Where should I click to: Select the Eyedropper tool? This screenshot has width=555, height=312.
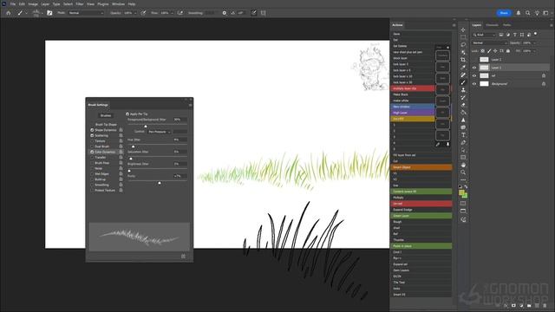click(463, 68)
